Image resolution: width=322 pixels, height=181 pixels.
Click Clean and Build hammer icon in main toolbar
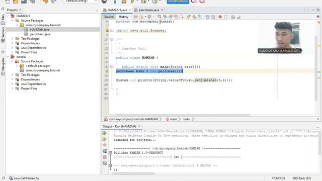(124, 2)
